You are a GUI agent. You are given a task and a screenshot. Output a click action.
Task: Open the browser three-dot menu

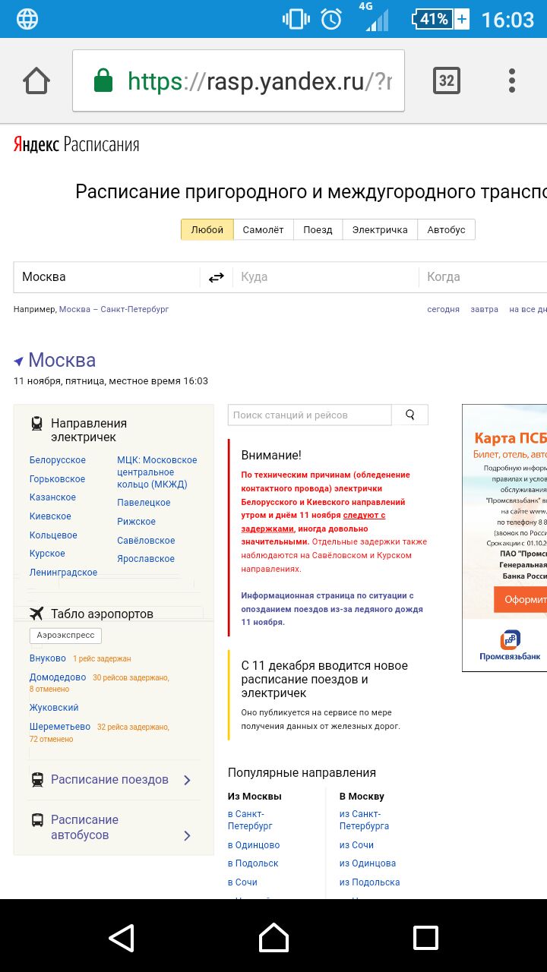[x=512, y=80]
